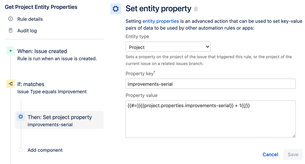Follow the entity properties link
Screen dimensions: 305x164
[160, 21]
